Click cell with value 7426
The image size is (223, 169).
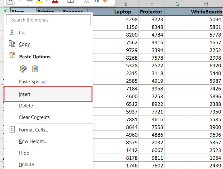coord(206,89)
